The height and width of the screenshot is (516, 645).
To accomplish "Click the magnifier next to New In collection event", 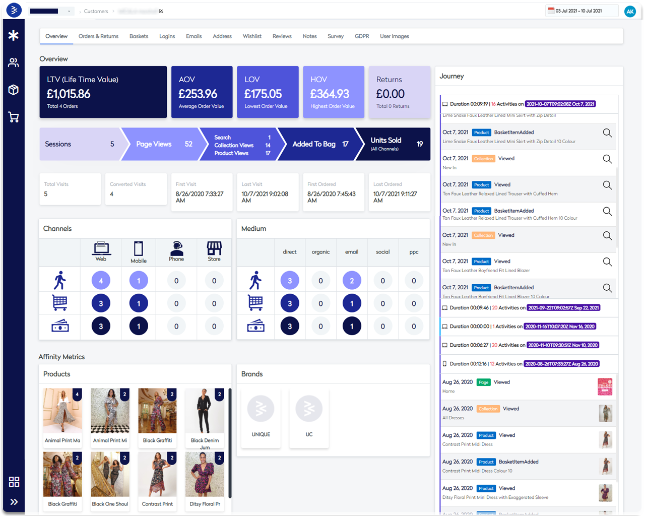I will point(607,158).
